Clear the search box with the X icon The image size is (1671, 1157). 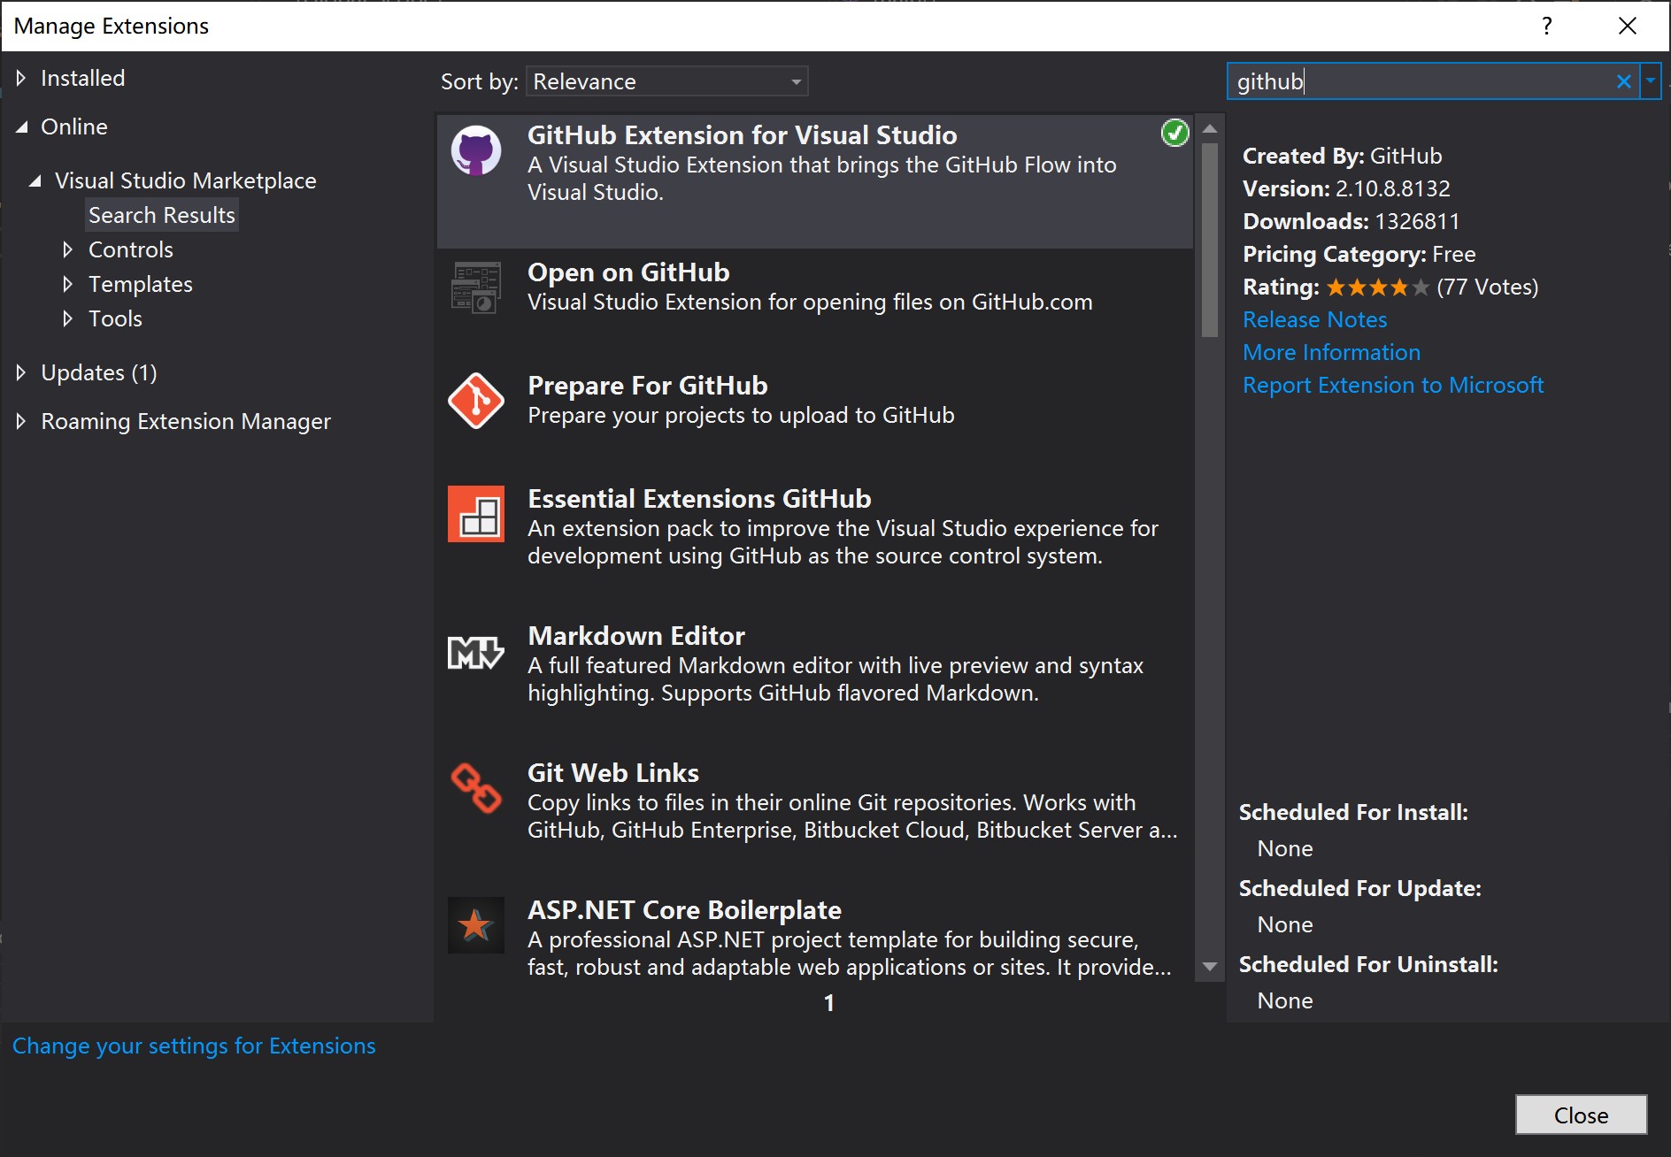(x=1624, y=81)
